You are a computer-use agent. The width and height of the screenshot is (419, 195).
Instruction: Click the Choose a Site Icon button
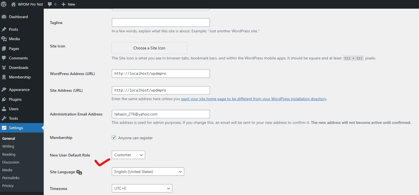pos(149,48)
